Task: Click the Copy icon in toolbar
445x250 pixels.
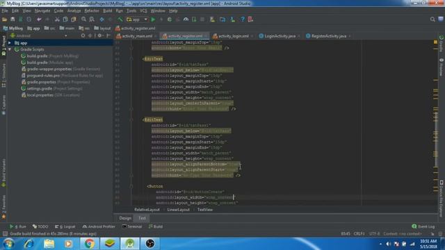Action: [x=65, y=19]
